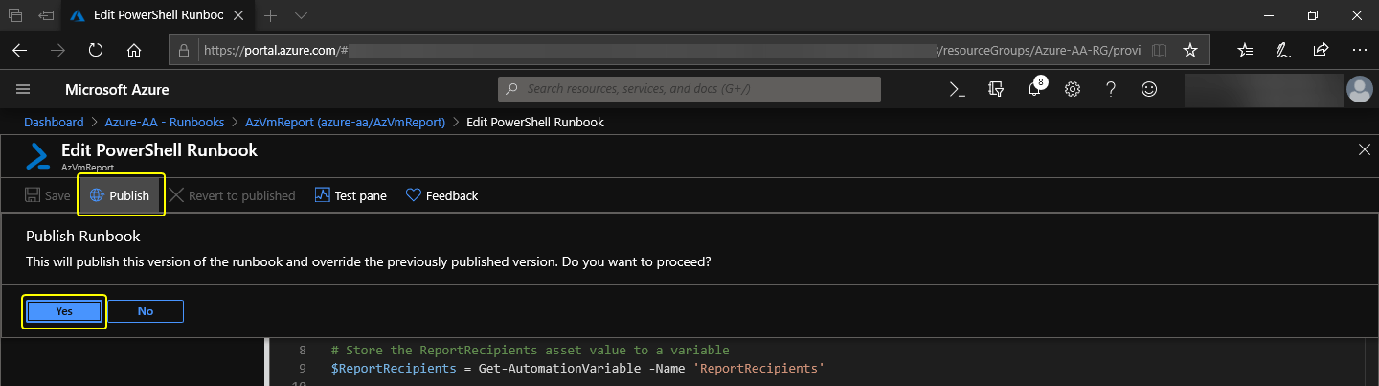The width and height of the screenshot is (1379, 386).
Task: Add page to favorites star
Action: [x=1189, y=50]
